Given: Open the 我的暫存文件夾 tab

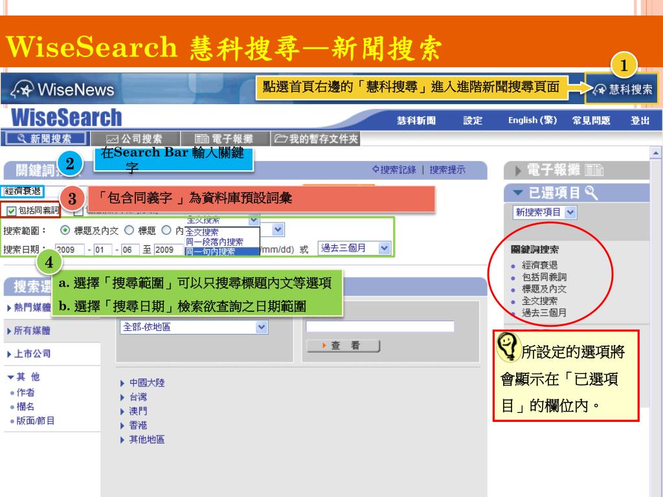Looking at the screenshot, I should (x=315, y=138).
